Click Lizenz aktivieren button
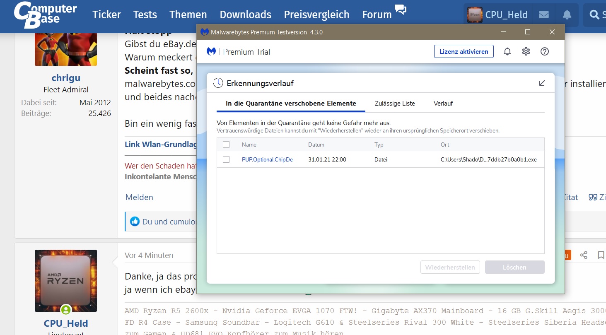Image resolution: width=606 pixels, height=335 pixels. click(x=464, y=51)
